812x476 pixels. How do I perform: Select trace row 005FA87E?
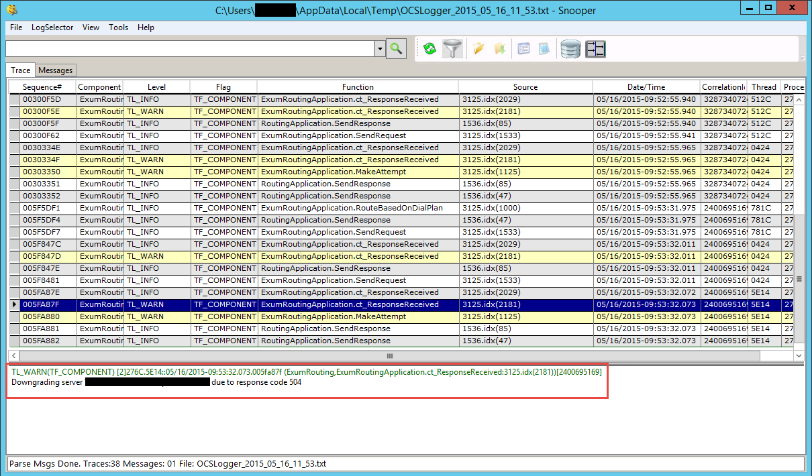401,292
